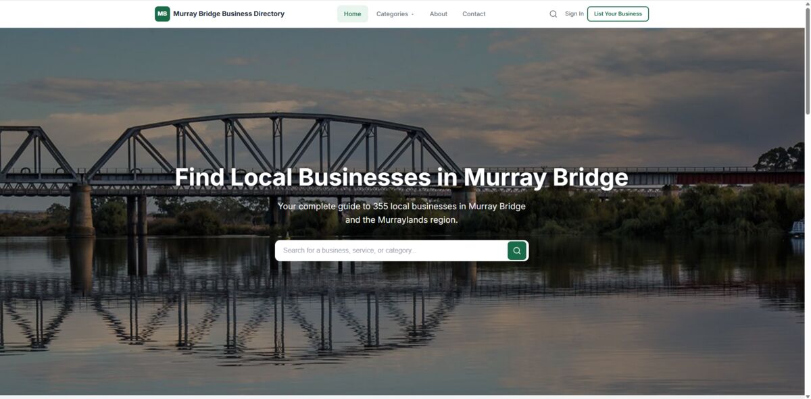811x399 pixels.
Task: Click the scrollbar up arrow
Action: 808,3
